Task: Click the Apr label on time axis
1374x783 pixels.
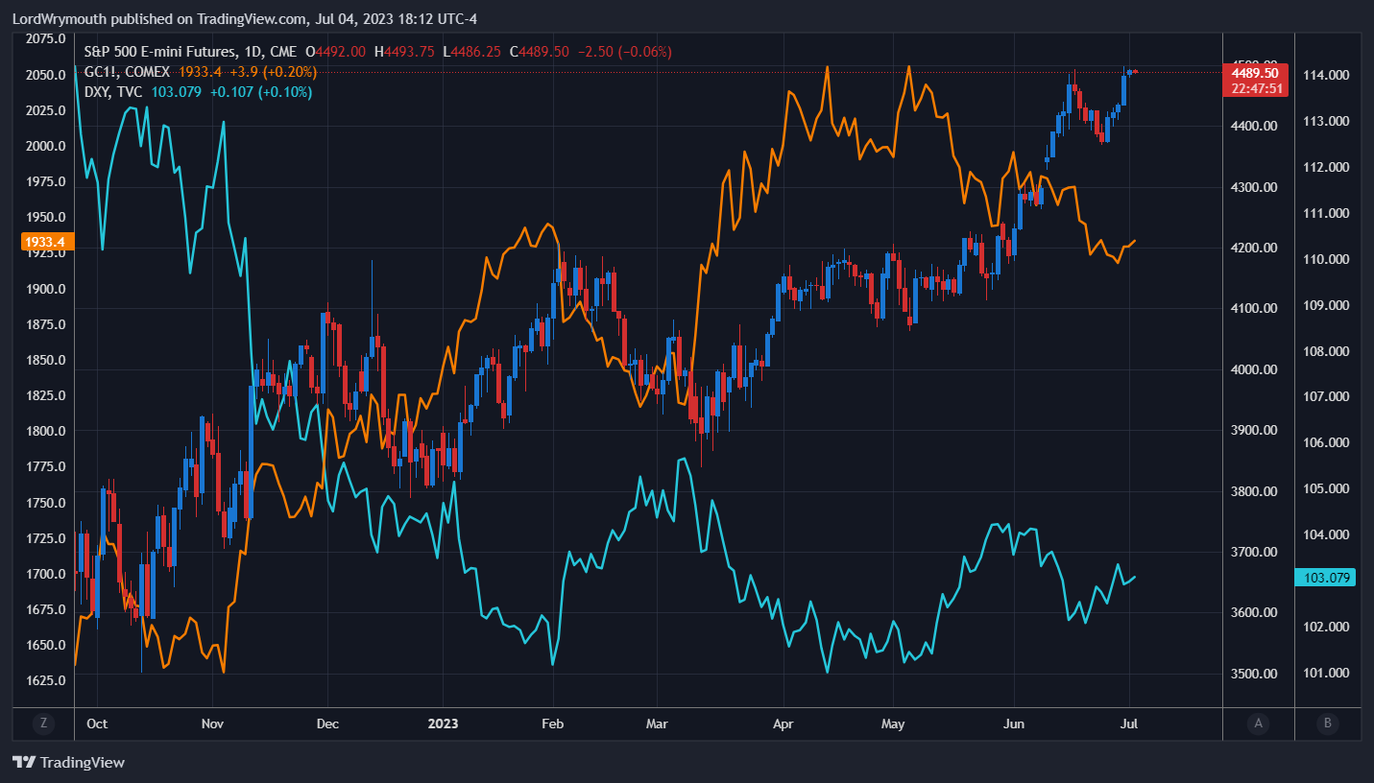Action: (784, 724)
